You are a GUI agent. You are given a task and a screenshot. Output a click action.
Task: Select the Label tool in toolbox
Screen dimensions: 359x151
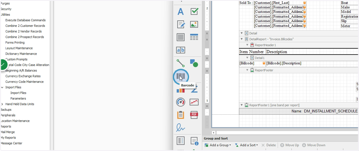click(x=180, y=12)
